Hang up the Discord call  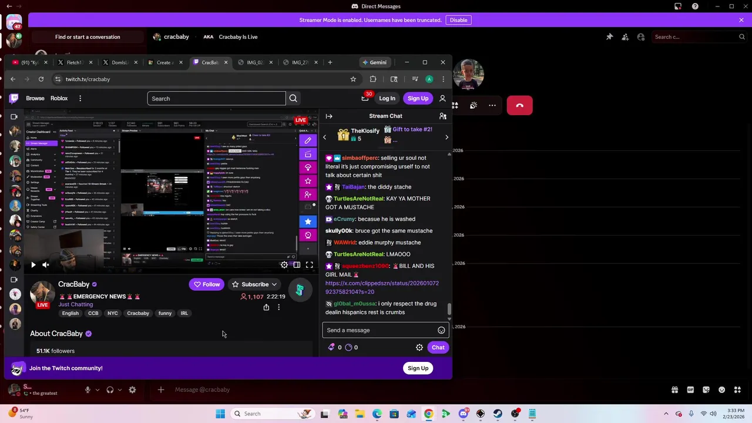pyautogui.click(x=519, y=106)
